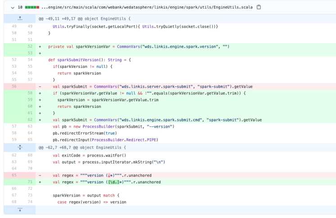Select removed line number 65
Viewport: 336px width, 218px height.
(x=14, y=175)
